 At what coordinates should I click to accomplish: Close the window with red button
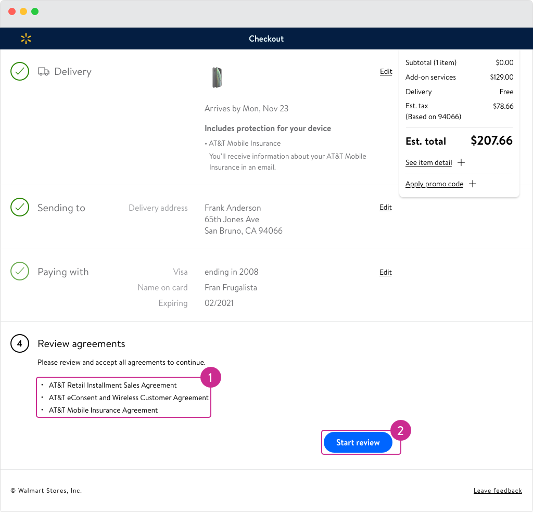12,11
